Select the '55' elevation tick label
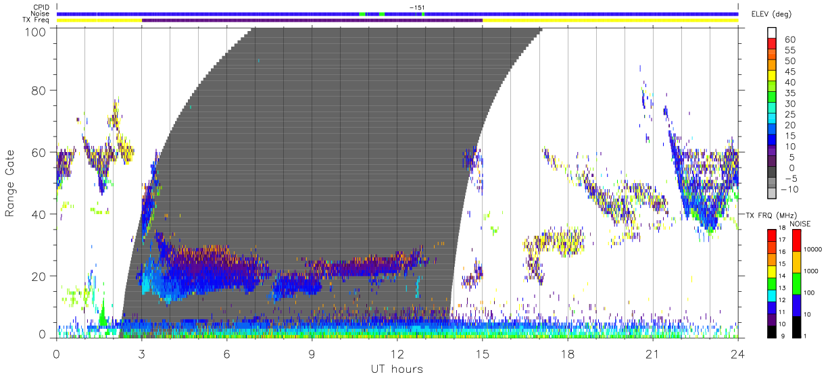The width and height of the screenshot is (830, 383). 789,51
